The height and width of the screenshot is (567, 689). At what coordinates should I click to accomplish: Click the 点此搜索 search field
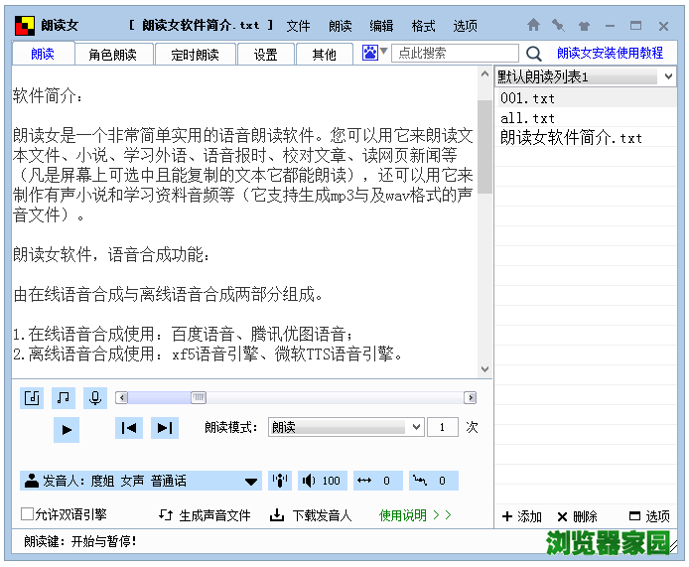tap(455, 54)
